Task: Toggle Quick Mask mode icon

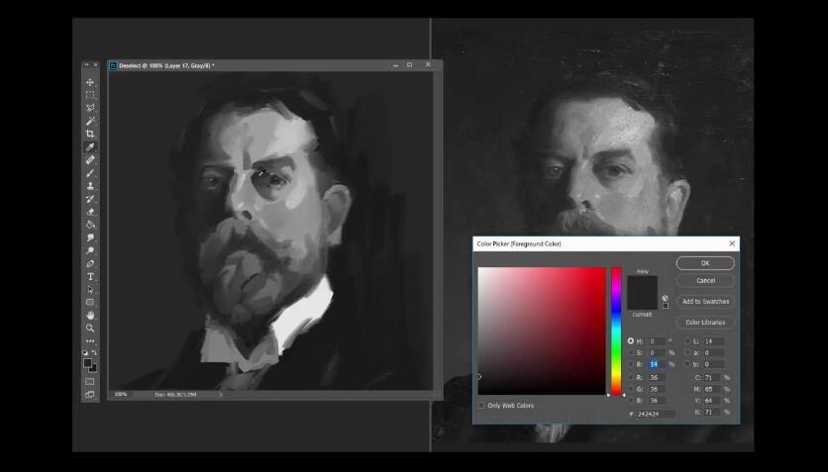Action: [x=90, y=381]
